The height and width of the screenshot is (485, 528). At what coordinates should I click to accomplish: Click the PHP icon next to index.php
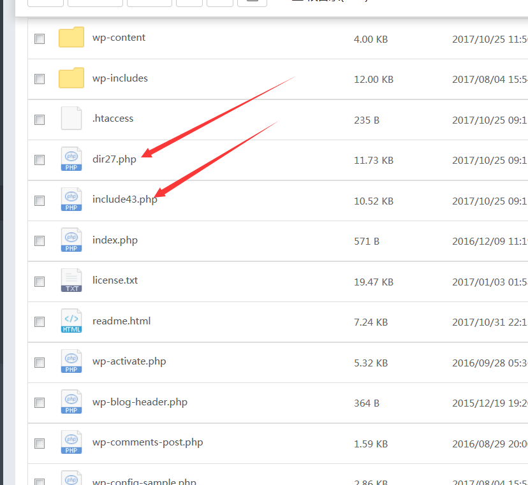(x=71, y=240)
